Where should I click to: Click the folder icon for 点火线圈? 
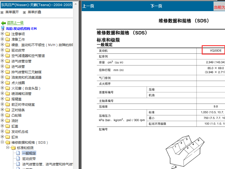[8, 83]
